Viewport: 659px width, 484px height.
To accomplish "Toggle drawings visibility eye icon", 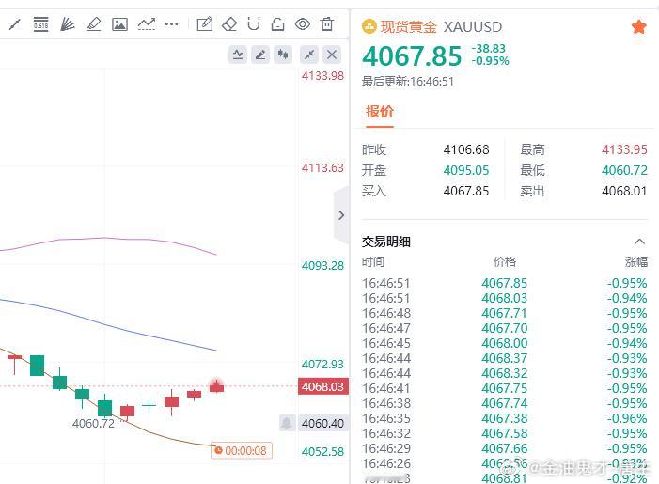I will coord(302,24).
